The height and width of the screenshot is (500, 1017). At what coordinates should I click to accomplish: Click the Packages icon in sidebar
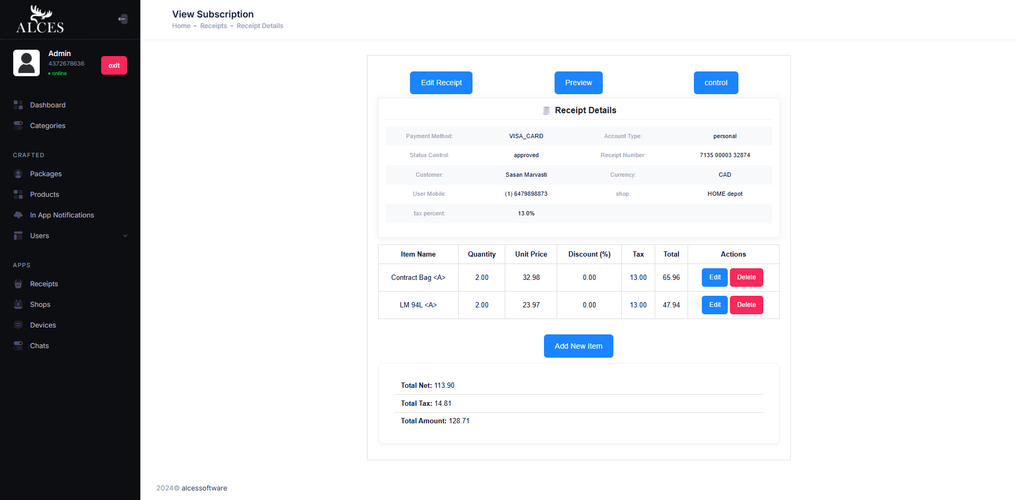[18, 174]
